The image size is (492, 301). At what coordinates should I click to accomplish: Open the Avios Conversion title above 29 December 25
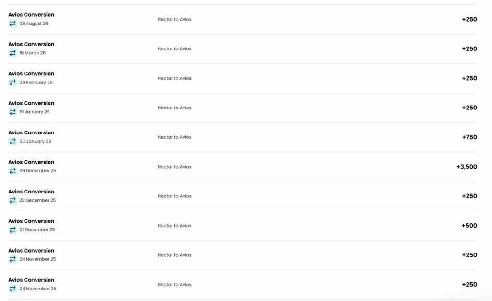click(x=31, y=162)
